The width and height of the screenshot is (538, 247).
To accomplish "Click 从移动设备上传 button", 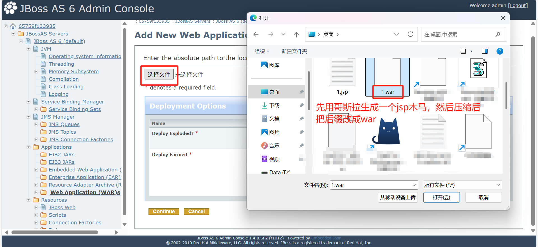I will (x=398, y=197).
